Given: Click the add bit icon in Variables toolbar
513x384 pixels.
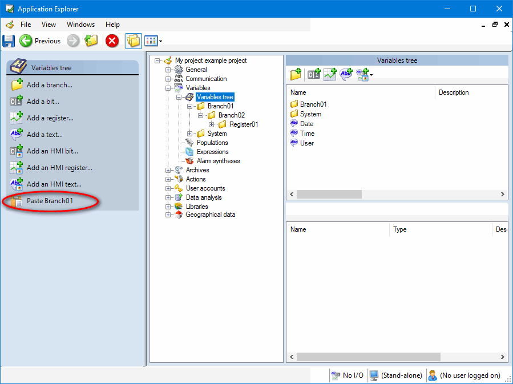Looking at the screenshot, I should [x=313, y=74].
